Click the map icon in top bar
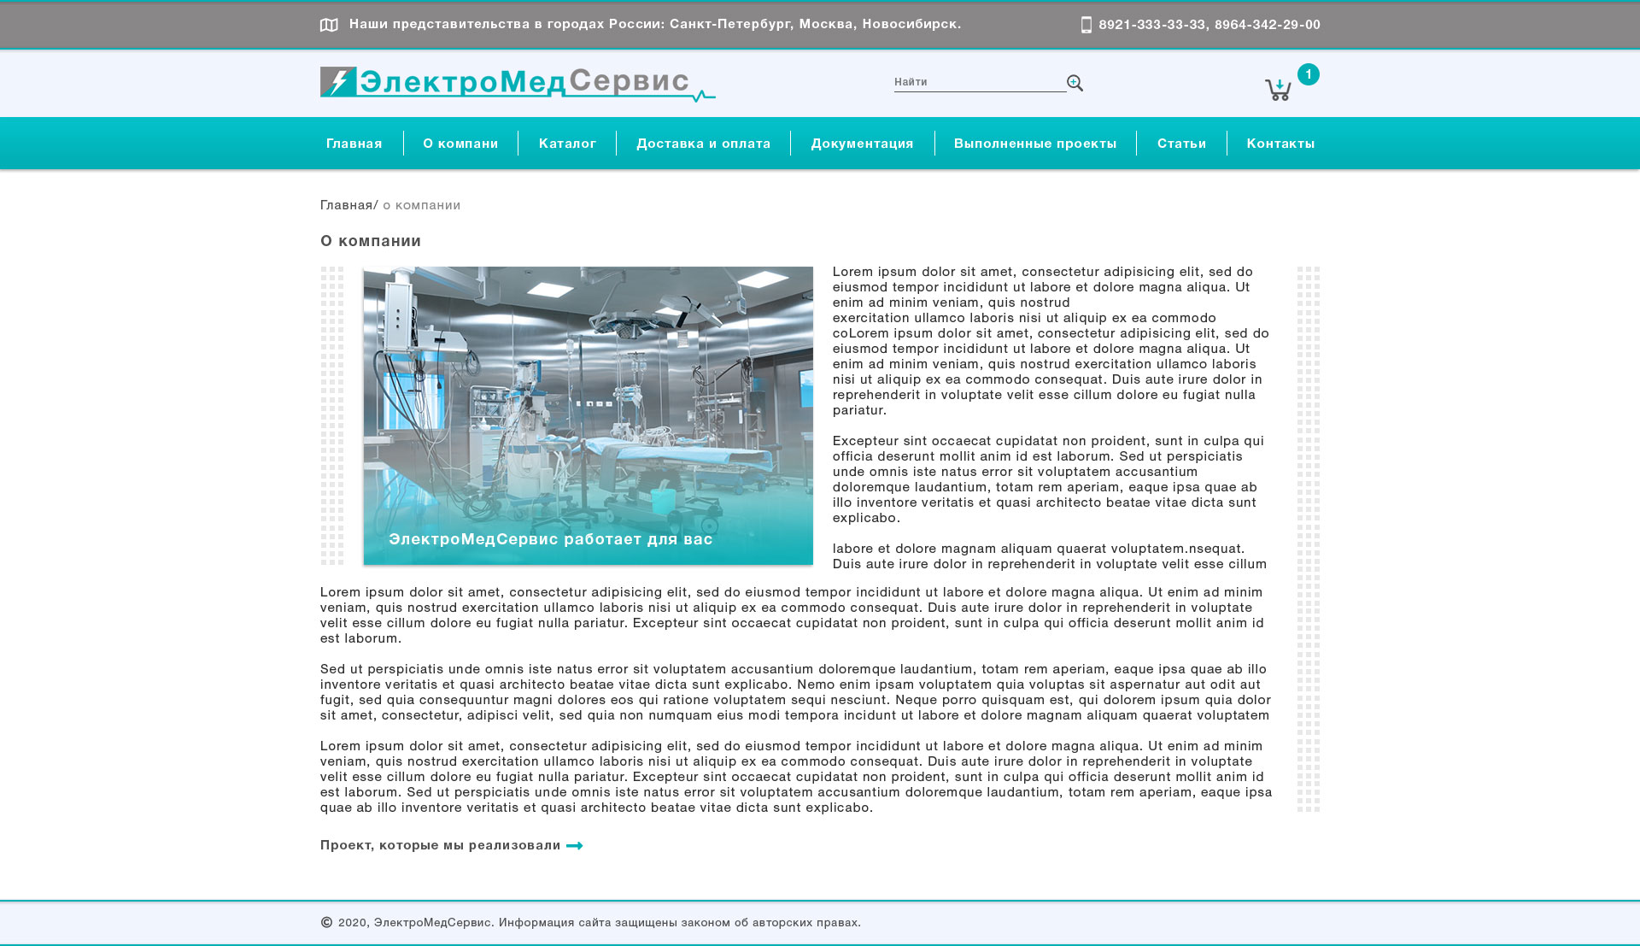This screenshot has width=1640, height=946. pos(329,25)
